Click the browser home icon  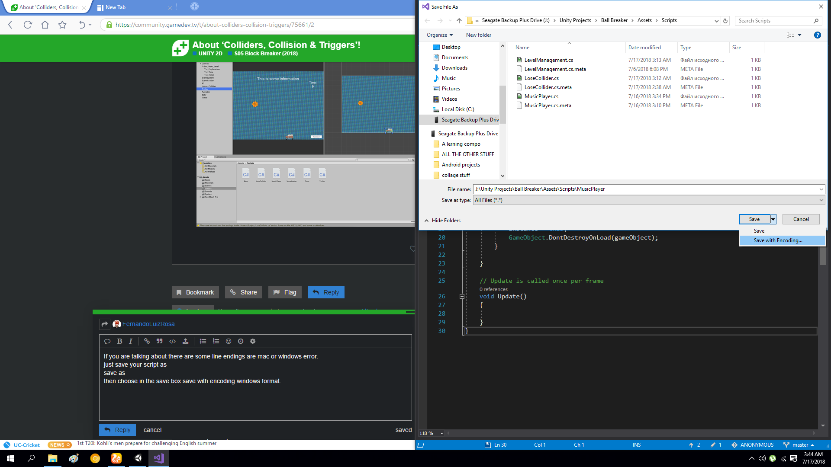(45, 25)
